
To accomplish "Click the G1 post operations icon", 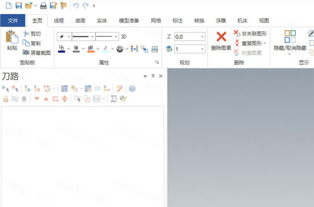I will click(x=97, y=89).
